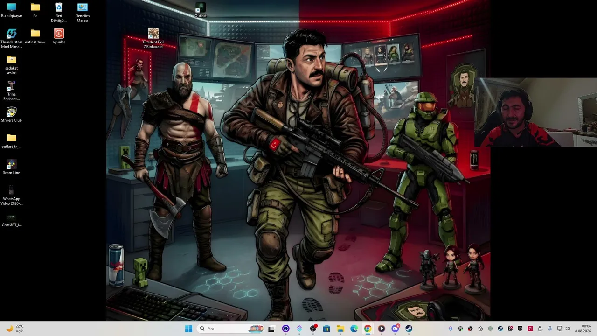Open the oyunlar red icon shortcut

click(x=59, y=36)
